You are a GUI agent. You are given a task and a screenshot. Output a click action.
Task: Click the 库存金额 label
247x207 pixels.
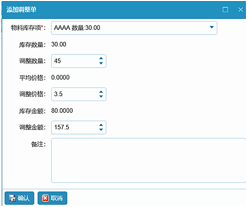(33, 111)
